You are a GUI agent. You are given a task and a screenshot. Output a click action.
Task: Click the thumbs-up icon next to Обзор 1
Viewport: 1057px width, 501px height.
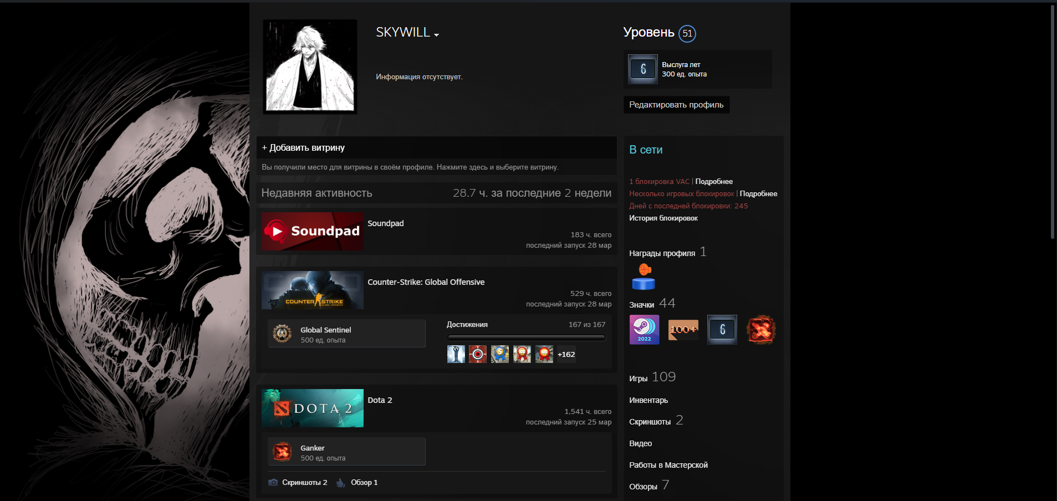click(x=341, y=483)
